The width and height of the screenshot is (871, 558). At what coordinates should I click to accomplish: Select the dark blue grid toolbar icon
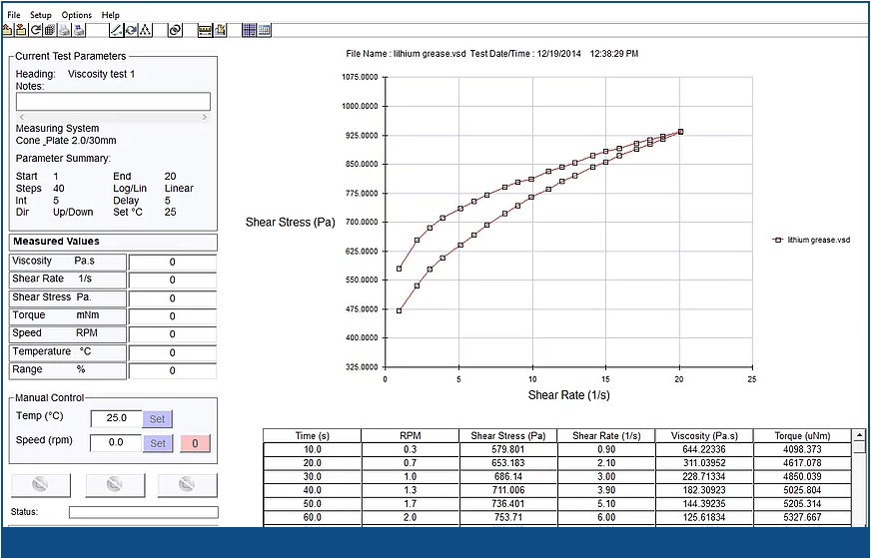[x=249, y=30]
